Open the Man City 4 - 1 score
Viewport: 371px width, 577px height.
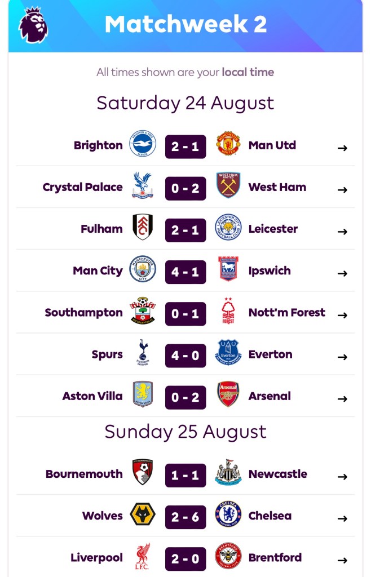(185, 272)
